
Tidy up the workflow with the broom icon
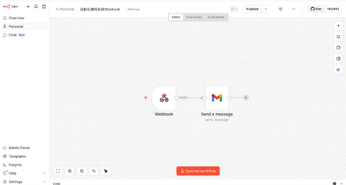point(106,171)
